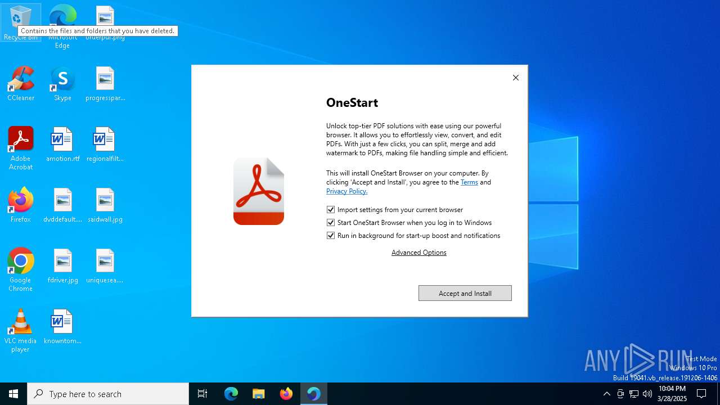Click the taskbar search box
The height and width of the screenshot is (405, 720).
click(x=108, y=394)
